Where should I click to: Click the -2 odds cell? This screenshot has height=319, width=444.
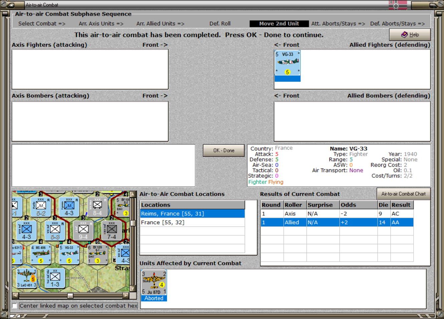pos(359,214)
